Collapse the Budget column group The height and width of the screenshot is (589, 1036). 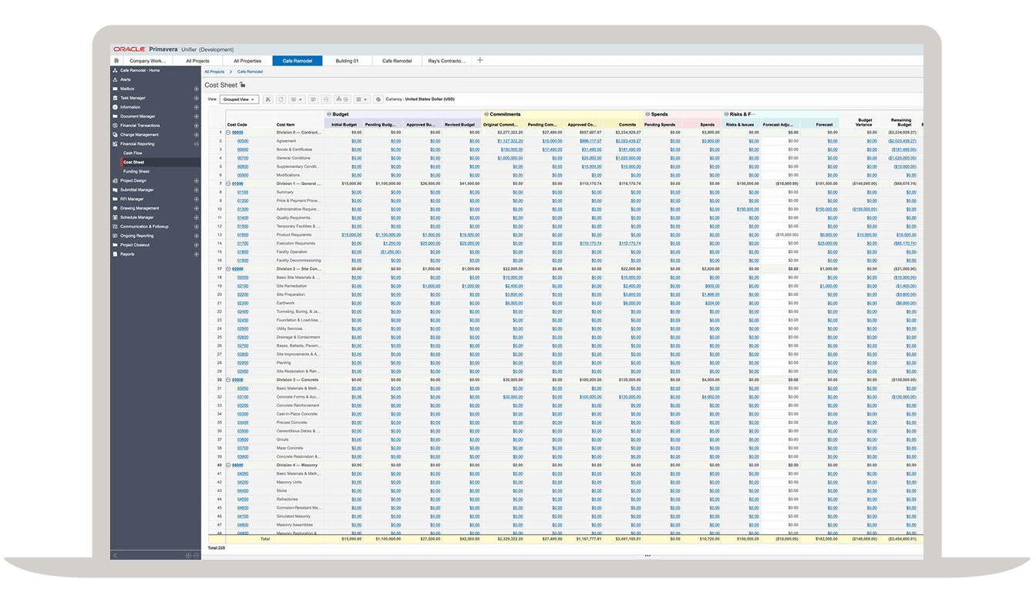point(328,114)
